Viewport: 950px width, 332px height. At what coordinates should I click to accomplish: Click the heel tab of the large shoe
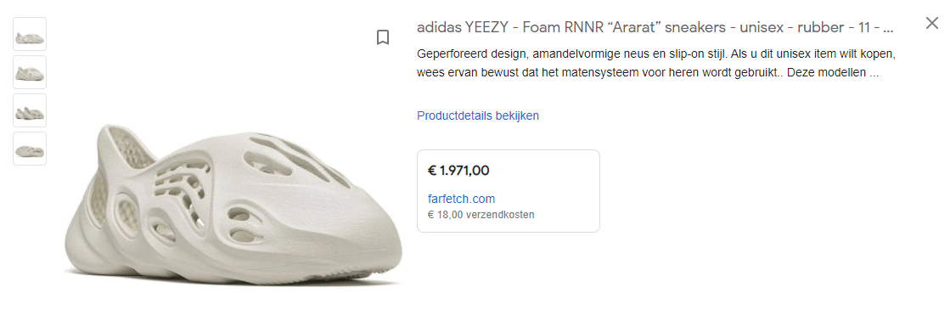[x=127, y=143]
